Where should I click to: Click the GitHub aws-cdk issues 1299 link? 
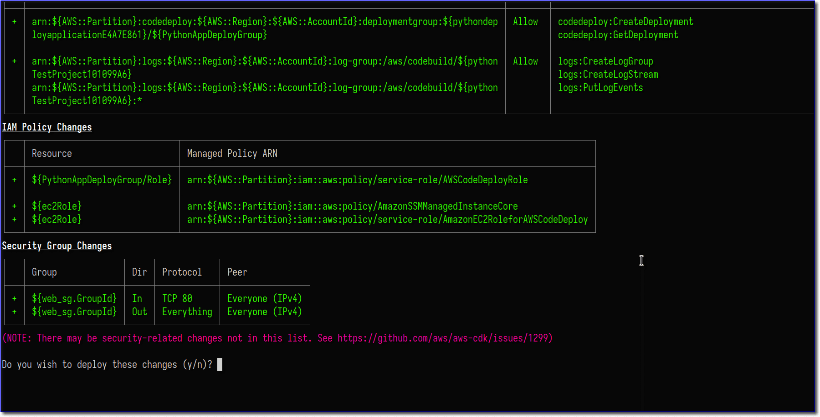click(x=442, y=338)
